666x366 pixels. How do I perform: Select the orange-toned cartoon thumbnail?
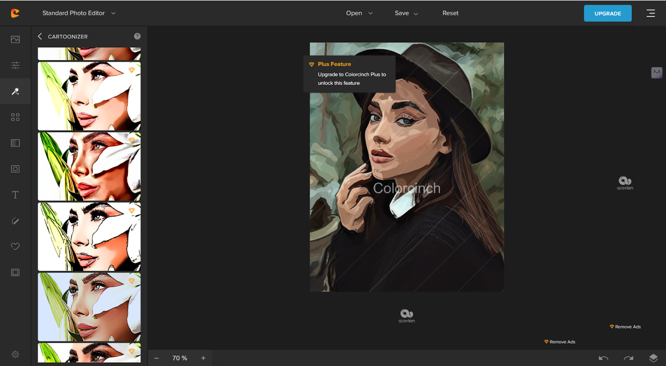[x=89, y=166]
